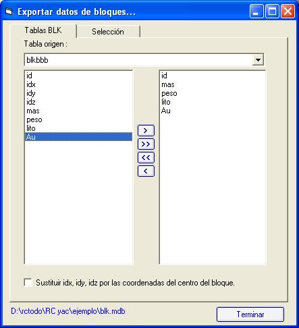Viewport: 299px width, 328px height.
Task: Open the Tabla origen dropdown arrow
Action: click(x=258, y=60)
